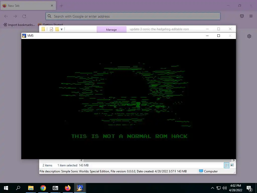This screenshot has height=193, width=257.
Task: Open the Windows Start menu
Action: [x=6, y=188]
